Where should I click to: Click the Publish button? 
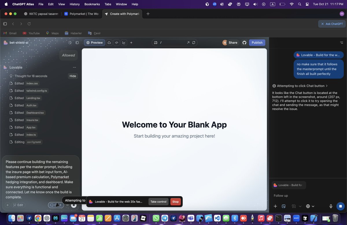tap(257, 42)
